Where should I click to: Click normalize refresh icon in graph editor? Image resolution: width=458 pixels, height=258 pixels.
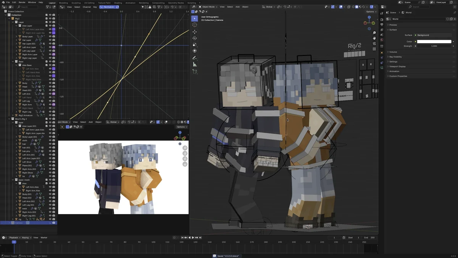pyautogui.click(x=117, y=7)
